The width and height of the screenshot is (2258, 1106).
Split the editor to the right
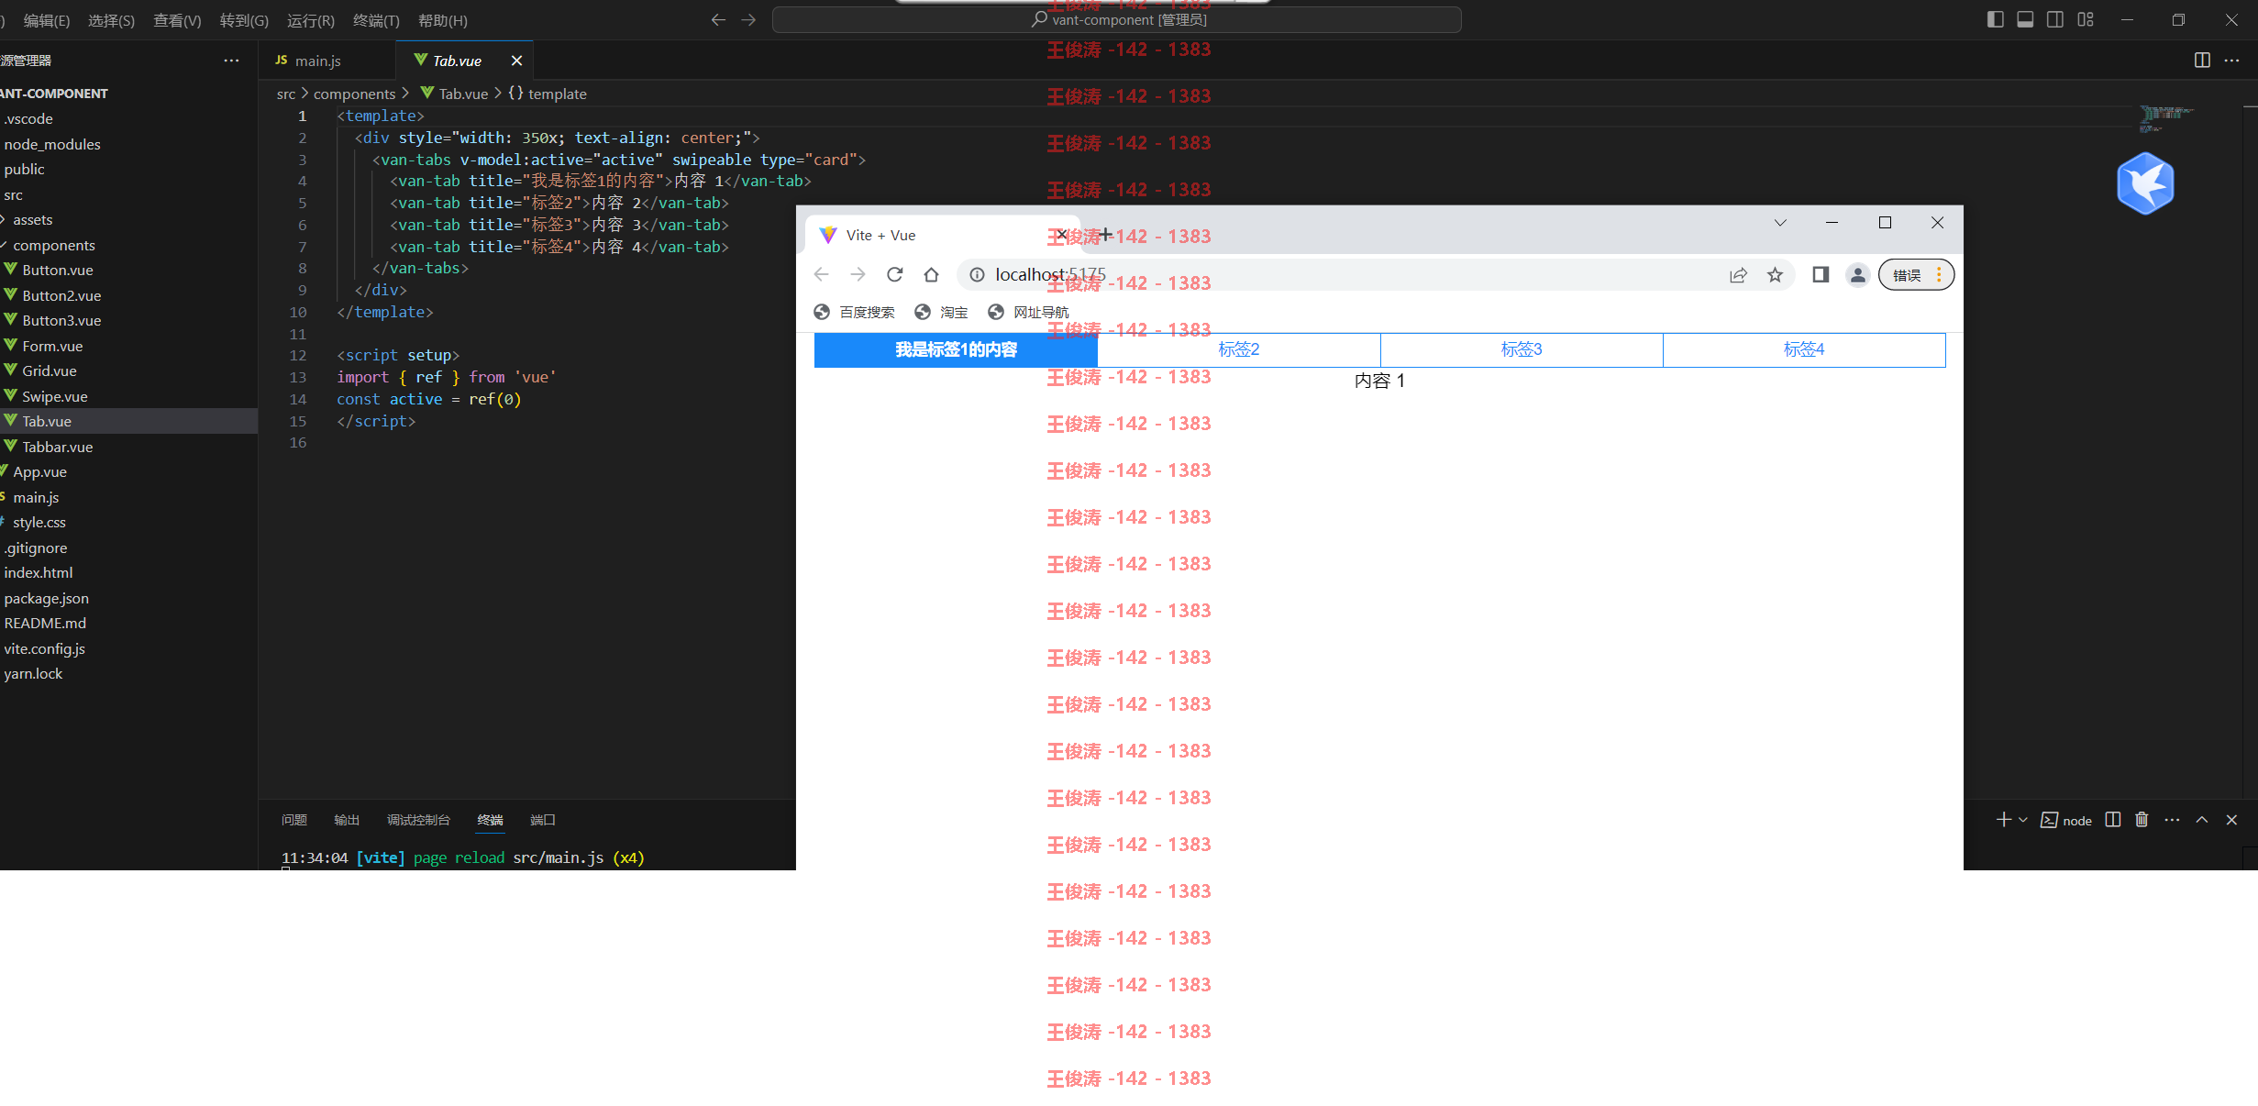tap(2202, 61)
